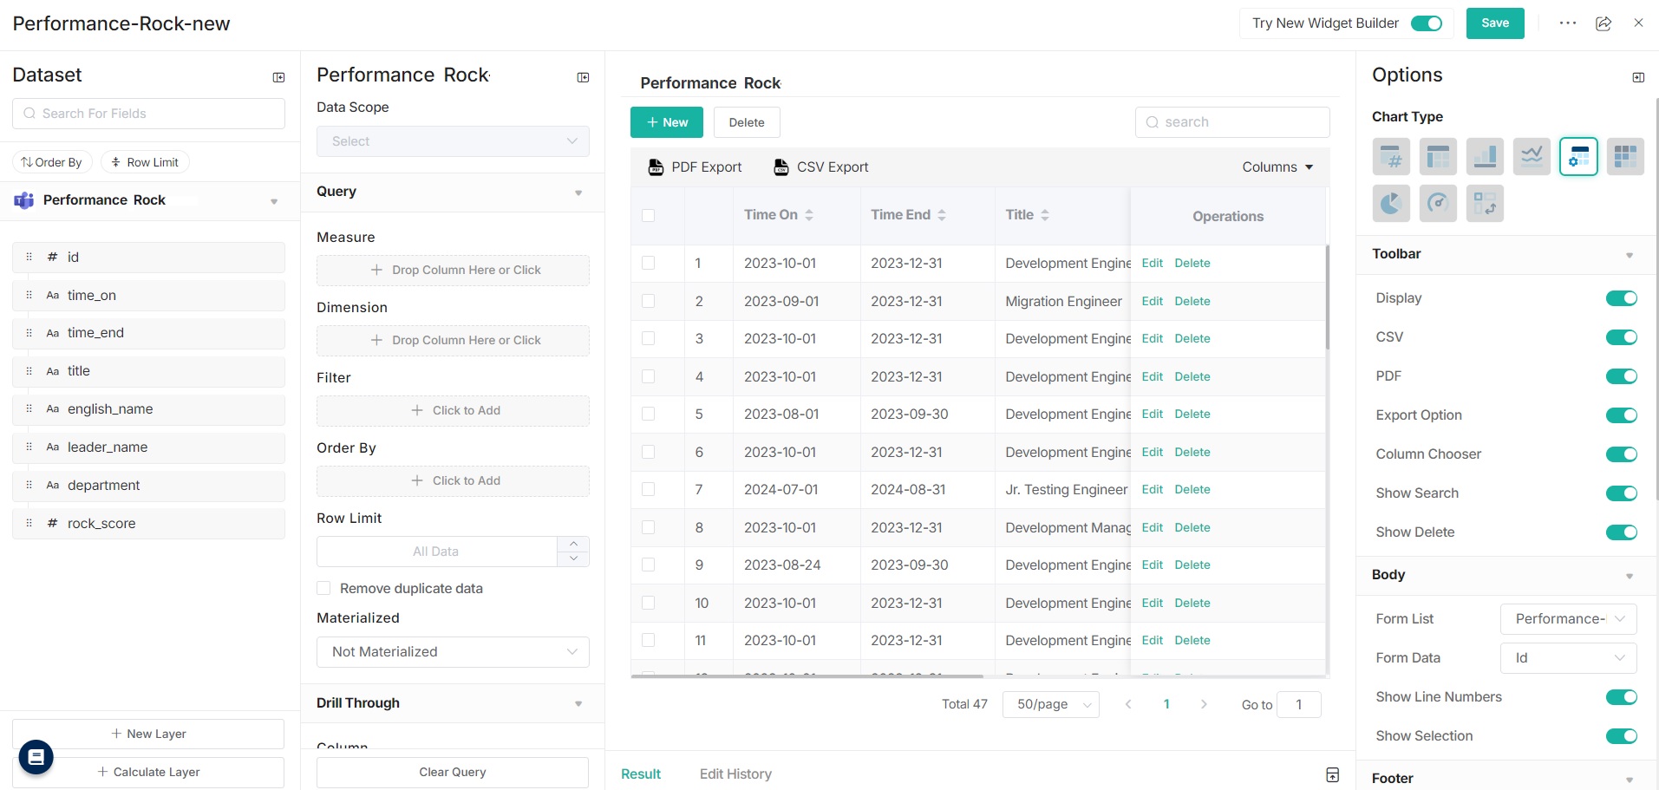Collapse the Dataset panel icon
The width and height of the screenshot is (1659, 790).
click(278, 77)
